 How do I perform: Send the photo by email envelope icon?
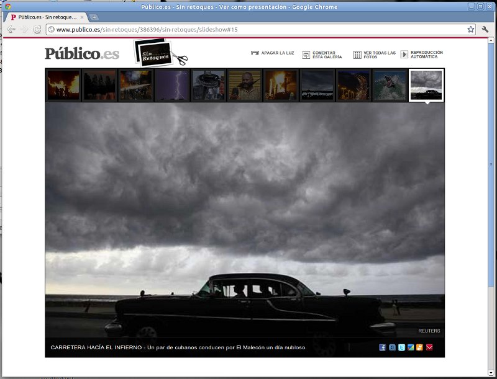[429, 347]
